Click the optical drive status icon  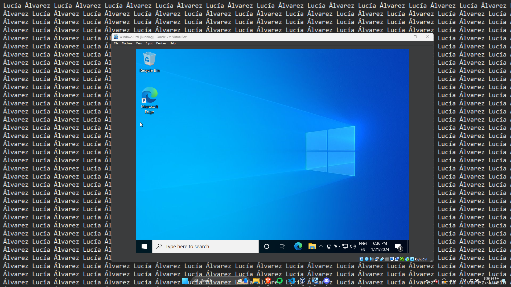pos(366,259)
